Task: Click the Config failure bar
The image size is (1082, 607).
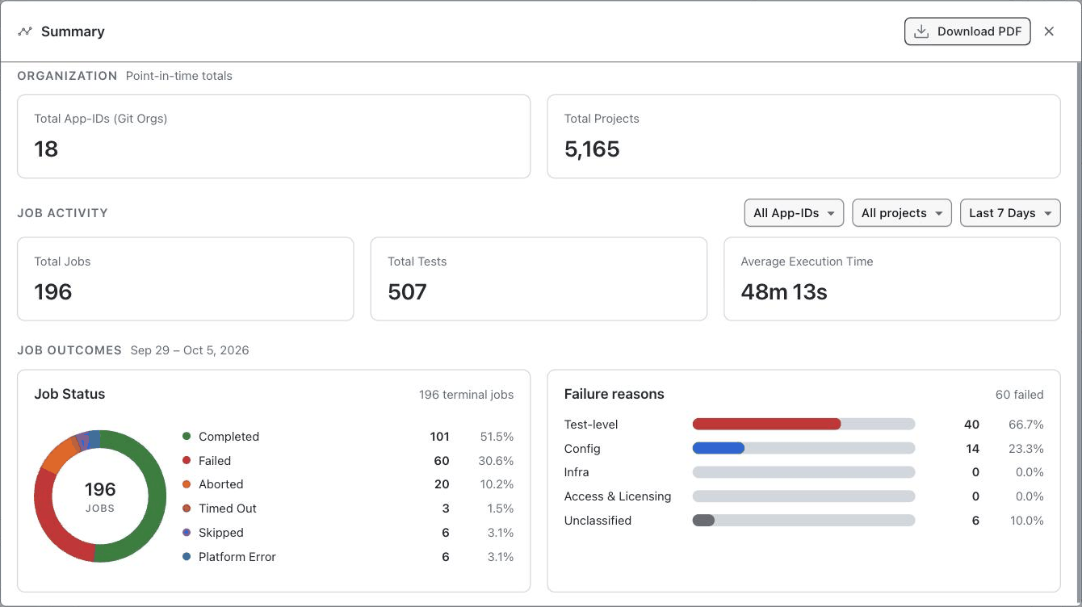Action: [803, 449]
